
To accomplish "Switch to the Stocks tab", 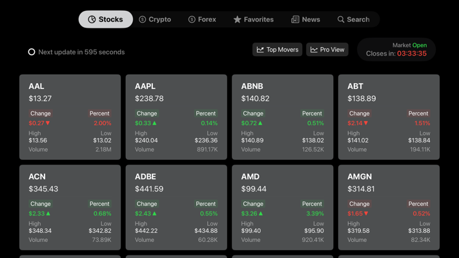I will tap(106, 19).
